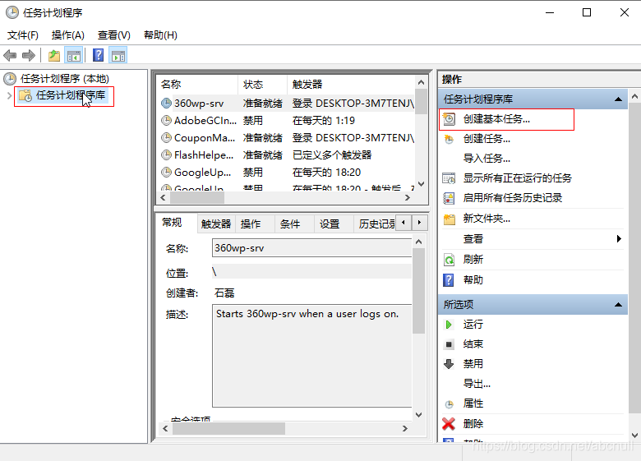
Task: Click the 描述 text box
Action: point(311,356)
